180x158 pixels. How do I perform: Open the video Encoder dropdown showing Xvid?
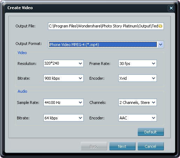tap(137, 78)
